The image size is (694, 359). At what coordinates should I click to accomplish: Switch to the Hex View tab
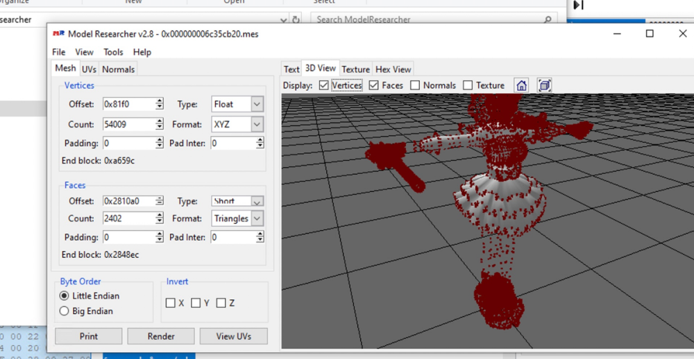click(393, 69)
